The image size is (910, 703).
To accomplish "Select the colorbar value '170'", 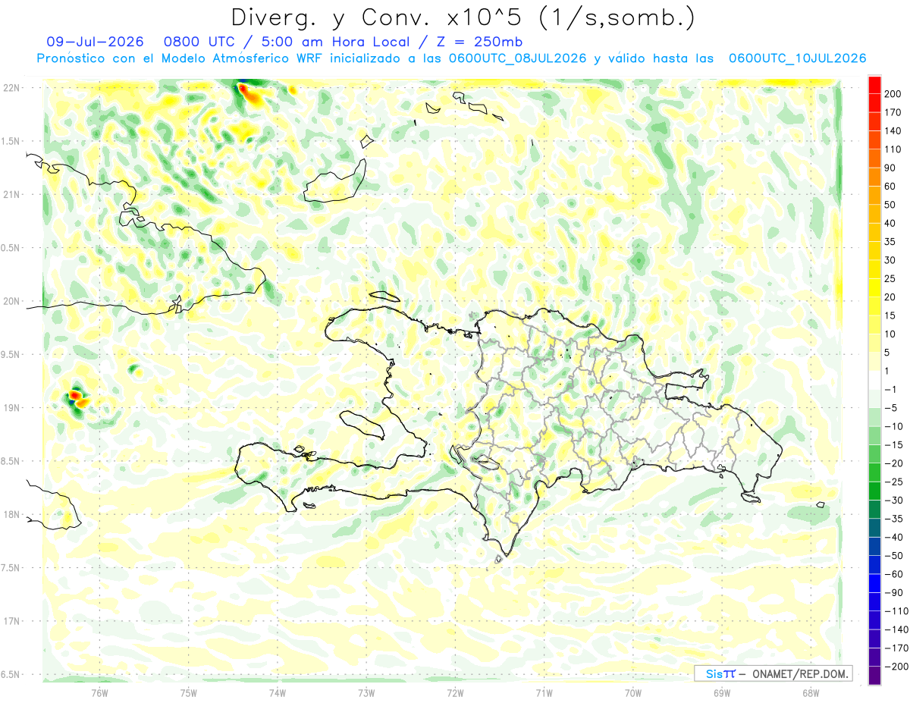I will coord(893,112).
